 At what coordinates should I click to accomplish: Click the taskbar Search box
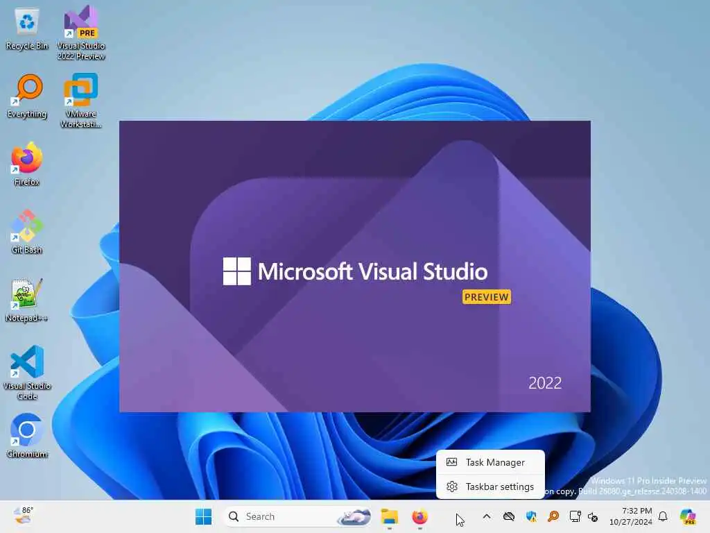(x=299, y=516)
